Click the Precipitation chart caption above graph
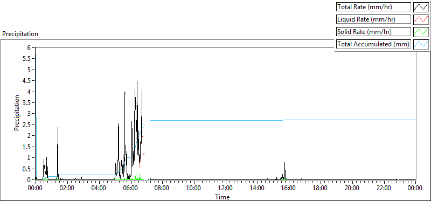This screenshot has height=201, width=431. [x=20, y=34]
